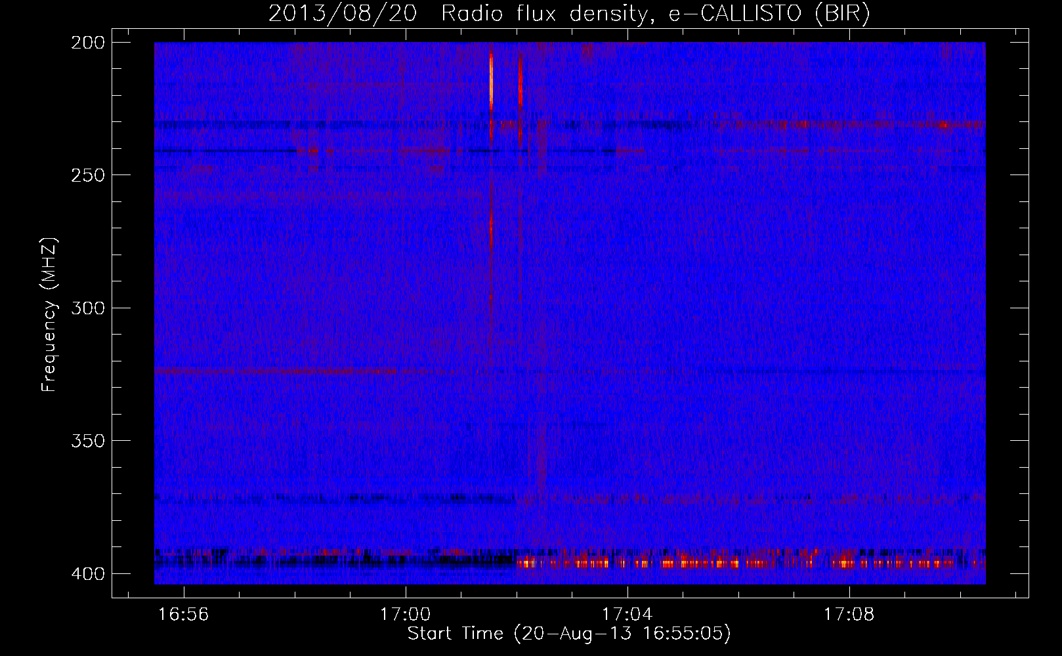Select the 400 frequency tick label
This screenshot has height=656, width=1062.
point(87,574)
